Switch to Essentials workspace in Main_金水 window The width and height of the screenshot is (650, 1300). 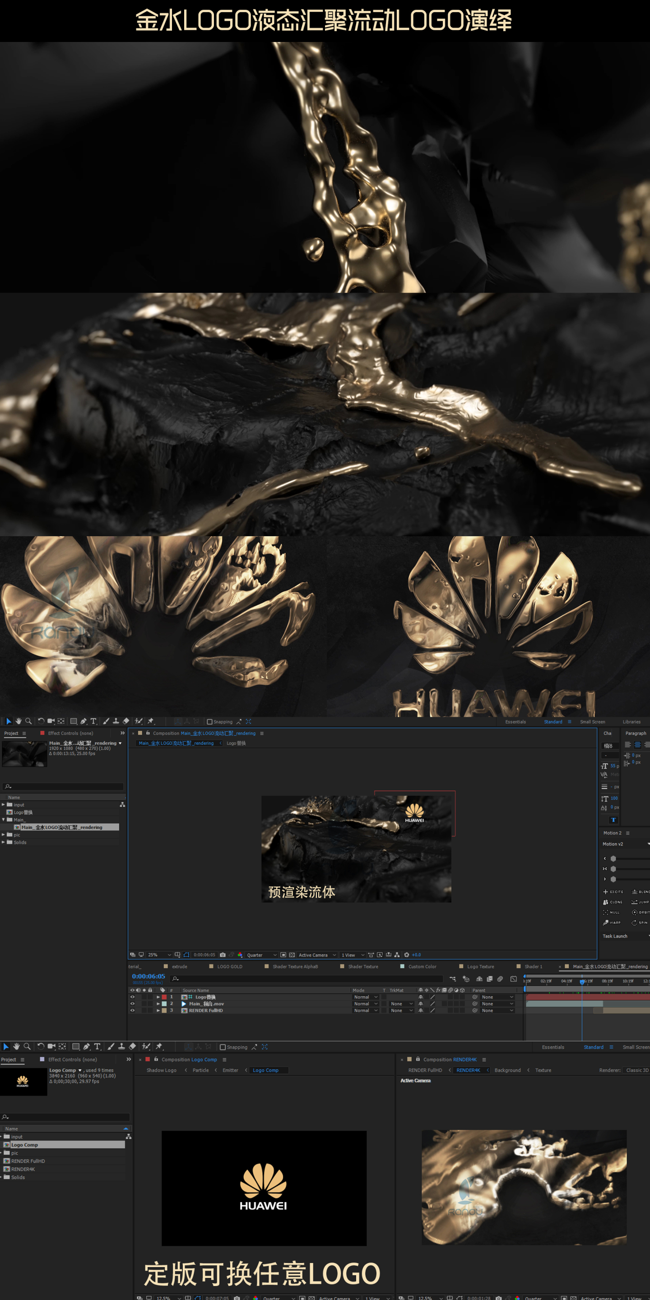pos(515,722)
